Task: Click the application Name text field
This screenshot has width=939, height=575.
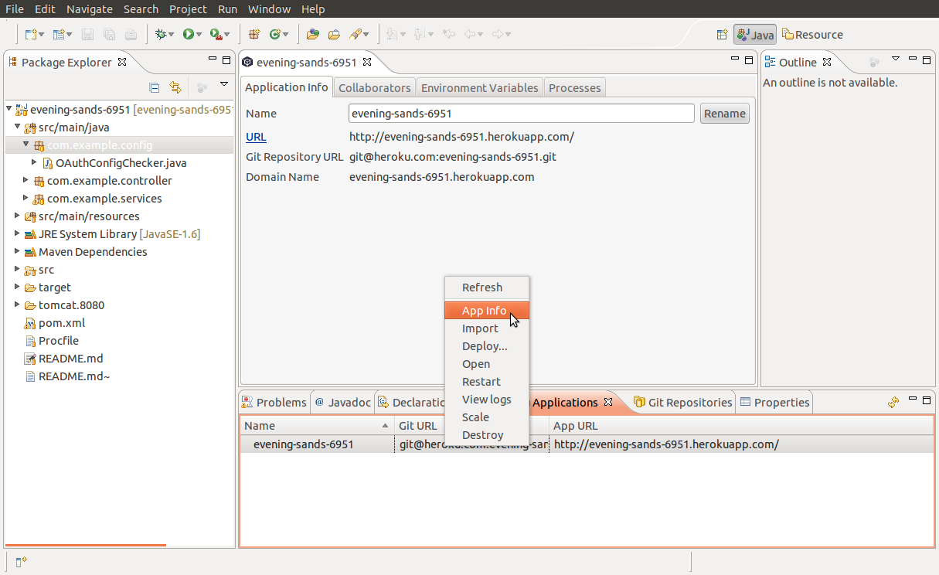Action: tap(522, 114)
